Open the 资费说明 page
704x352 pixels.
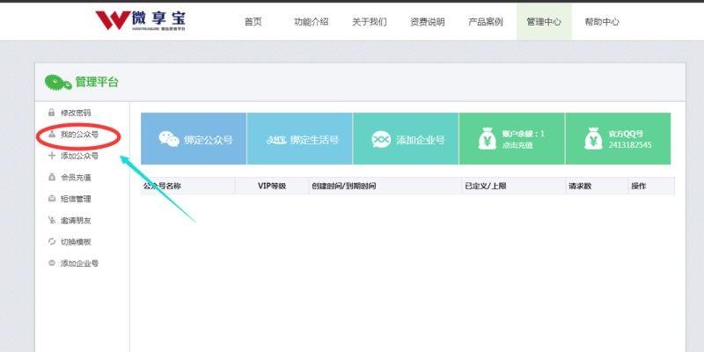428,21
